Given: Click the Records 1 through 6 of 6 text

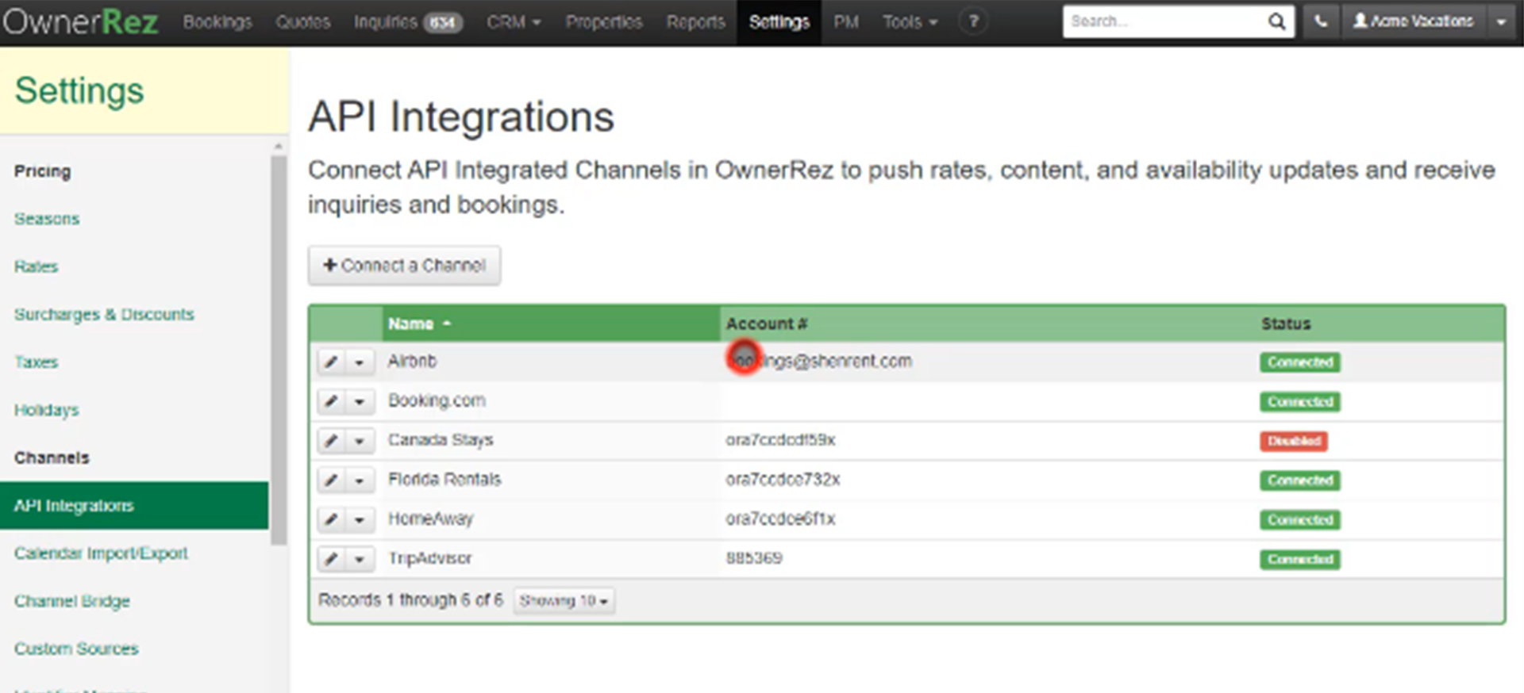Looking at the screenshot, I should click(x=410, y=600).
